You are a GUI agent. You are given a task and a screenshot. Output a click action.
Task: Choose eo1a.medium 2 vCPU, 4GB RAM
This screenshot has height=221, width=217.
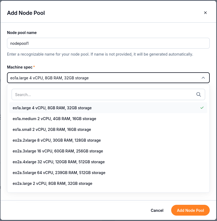[108, 119]
